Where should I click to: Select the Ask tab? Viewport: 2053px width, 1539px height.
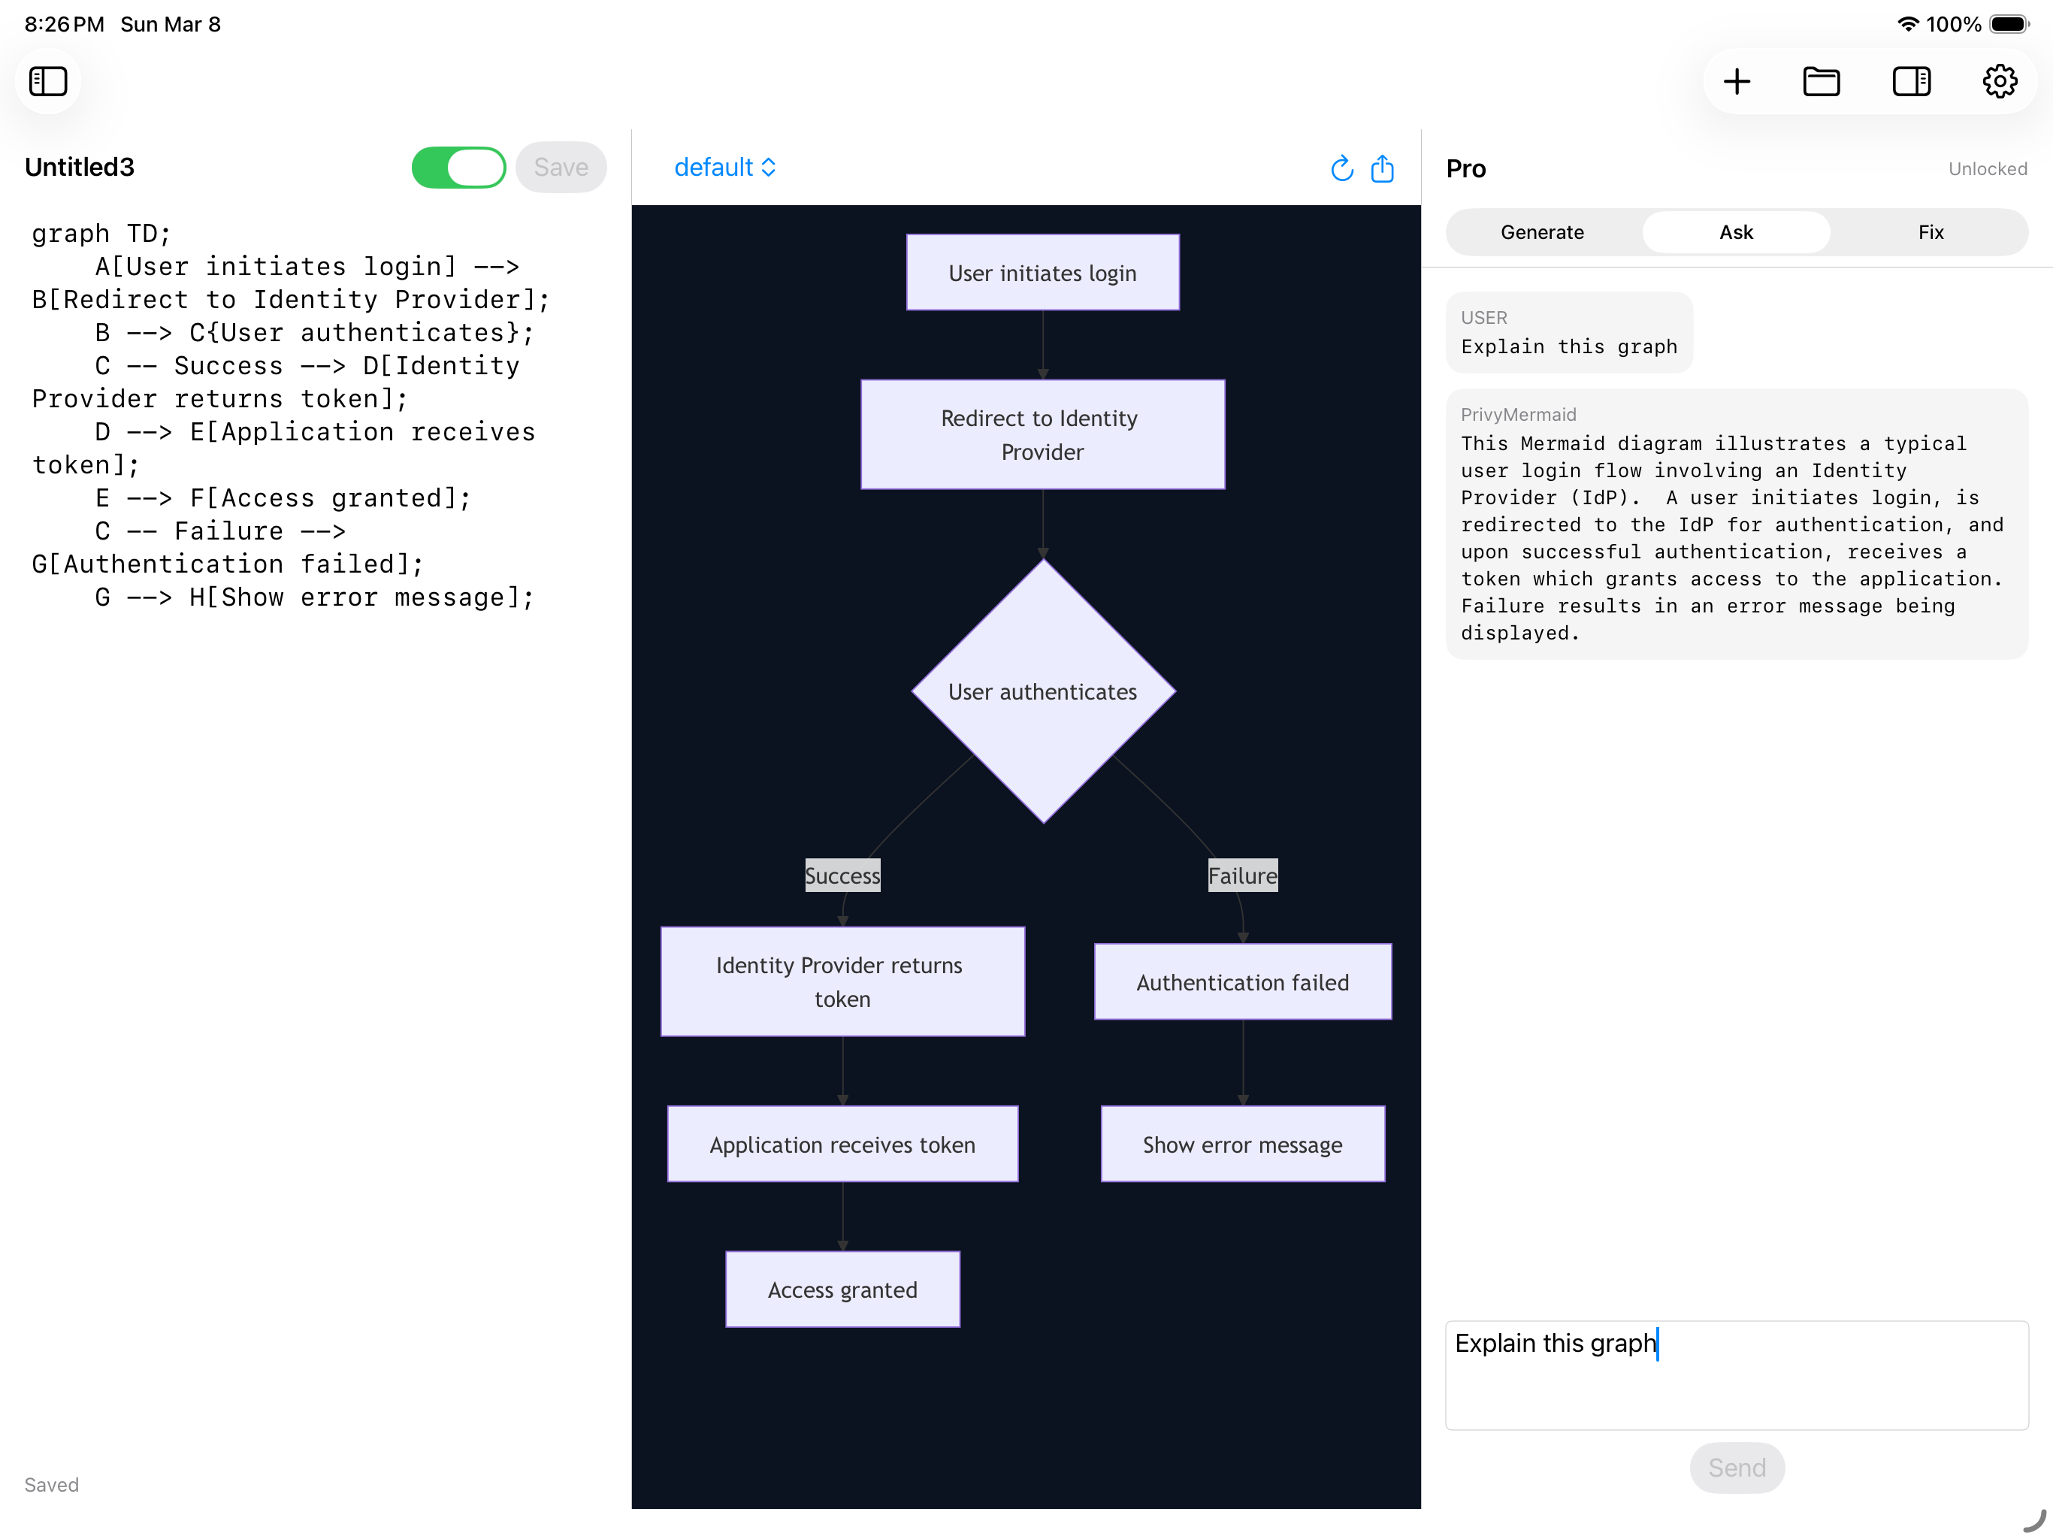[x=1736, y=232]
